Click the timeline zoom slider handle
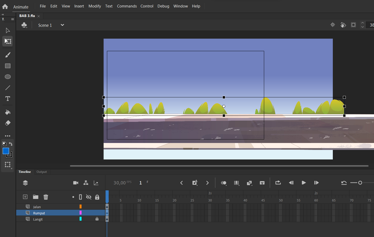Screen dimensions: 374x237 (360, 183)
